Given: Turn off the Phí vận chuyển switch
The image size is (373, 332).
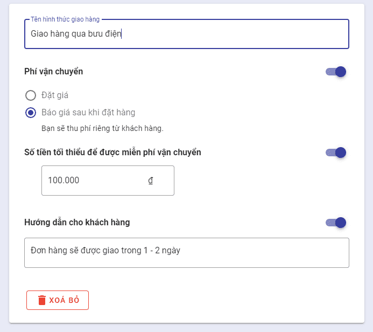Looking at the screenshot, I should [x=336, y=72].
